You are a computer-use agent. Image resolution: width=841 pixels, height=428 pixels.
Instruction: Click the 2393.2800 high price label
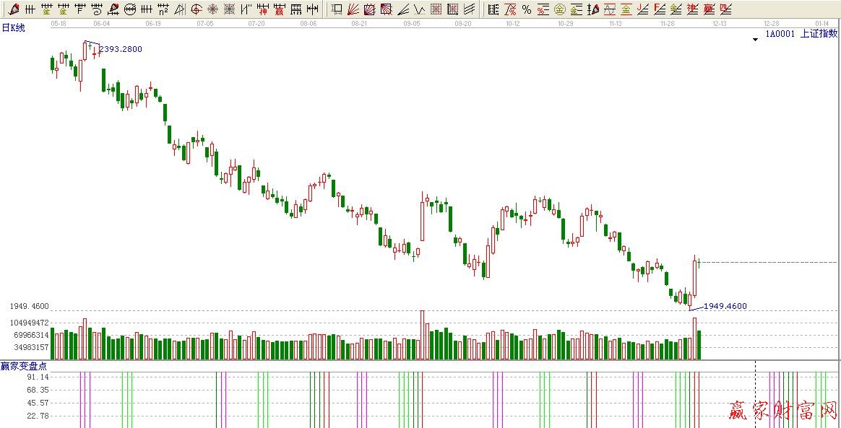pos(121,49)
